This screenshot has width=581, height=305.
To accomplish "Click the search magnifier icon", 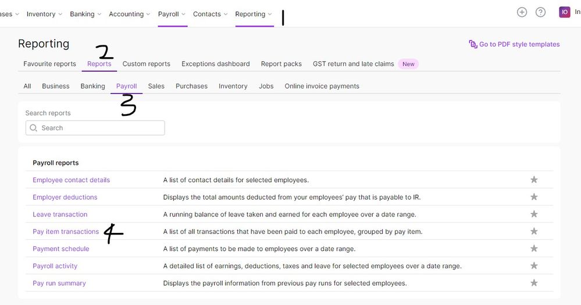I will pos(34,128).
